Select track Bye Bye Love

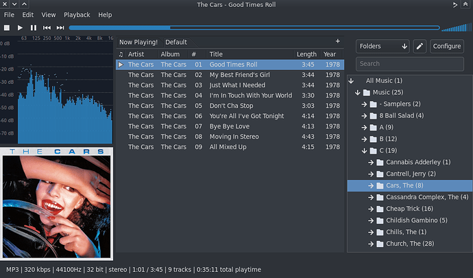click(x=230, y=126)
